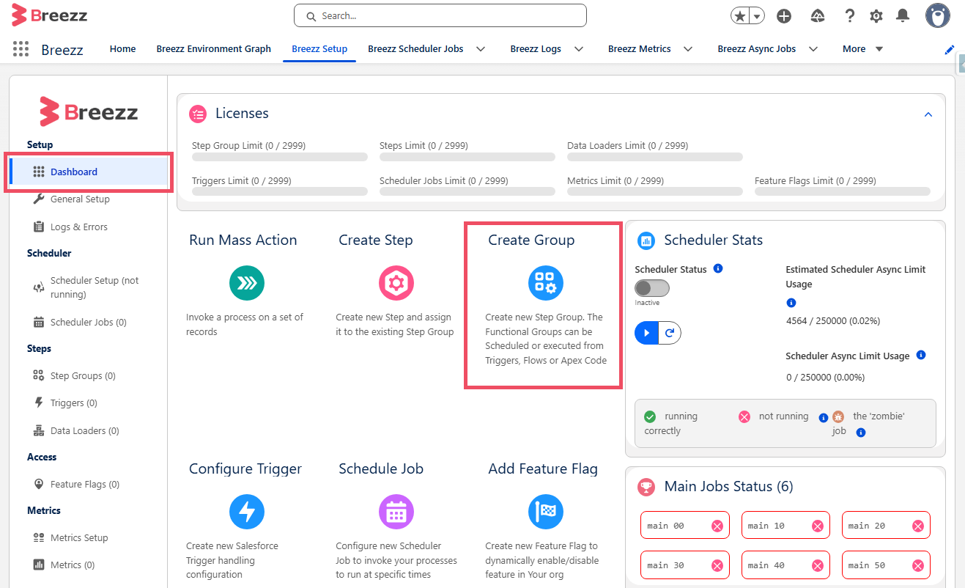Open the Breezz Environment Graph tab

(x=214, y=49)
